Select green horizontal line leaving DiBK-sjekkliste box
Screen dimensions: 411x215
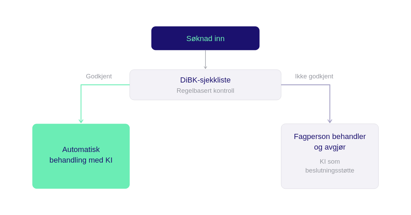pyautogui.click(x=105, y=85)
